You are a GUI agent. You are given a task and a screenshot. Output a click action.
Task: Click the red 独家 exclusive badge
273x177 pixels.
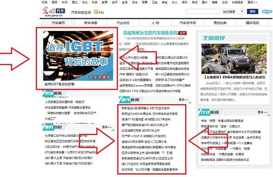coord(182,33)
